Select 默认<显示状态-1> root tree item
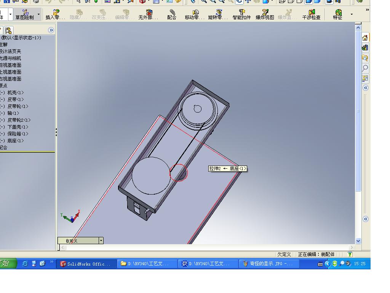 point(21,38)
